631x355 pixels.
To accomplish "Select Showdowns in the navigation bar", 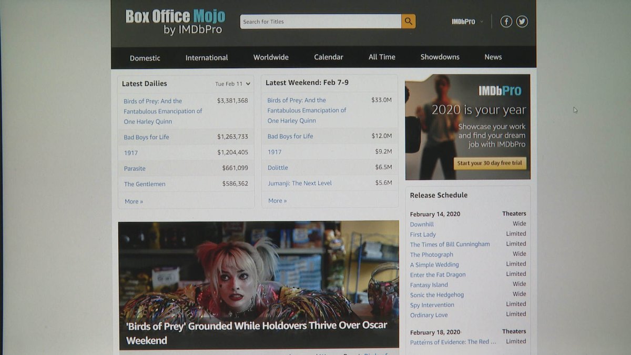I will pyautogui.click(x=440, y=57).
